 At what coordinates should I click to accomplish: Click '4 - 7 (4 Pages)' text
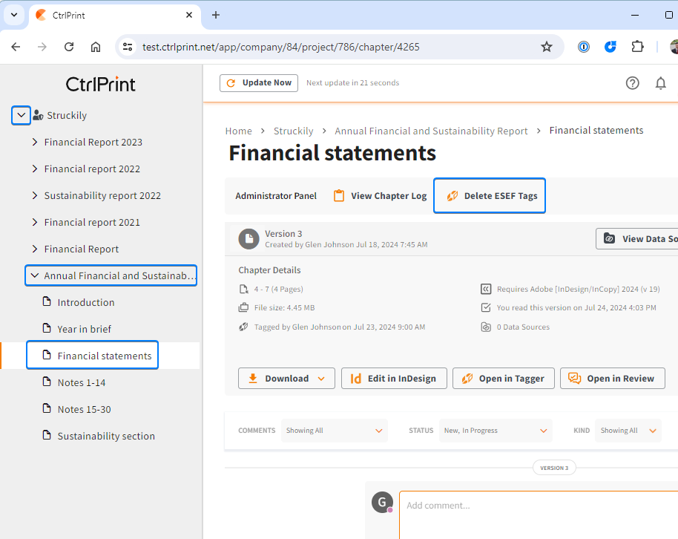pos(278,289)
